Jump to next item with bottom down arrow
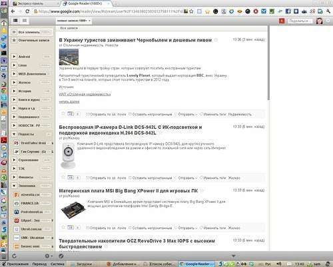The image size is (333, 267). coord(234,256)
